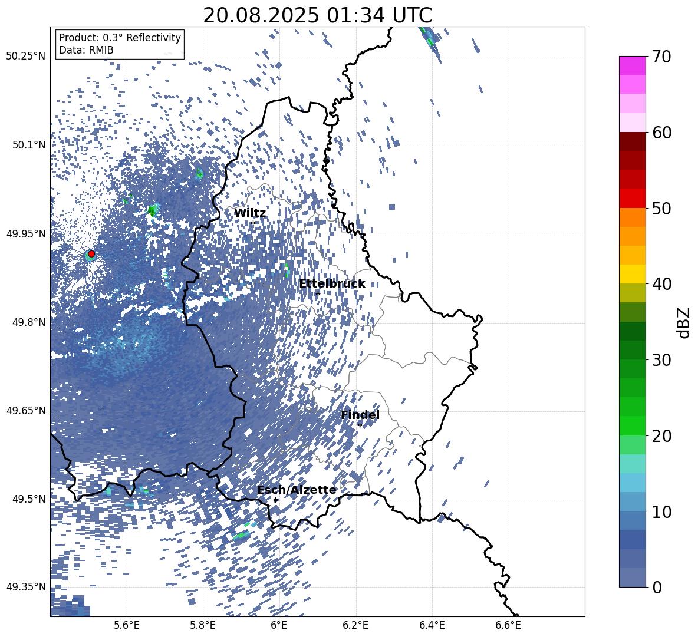The height and width of the screenshot is (637, 698).
Task: Click the colorbar tick label 20
Action: [661, 436]
